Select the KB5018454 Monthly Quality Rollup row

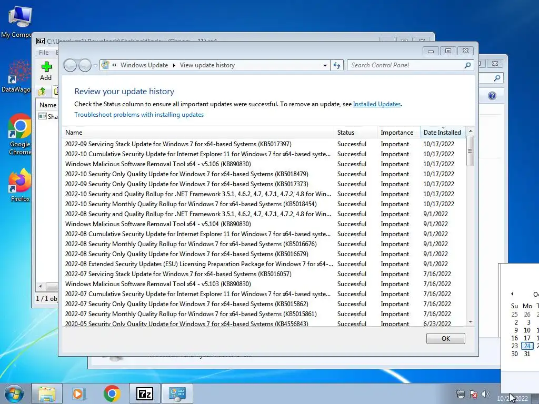coord(264,204)
